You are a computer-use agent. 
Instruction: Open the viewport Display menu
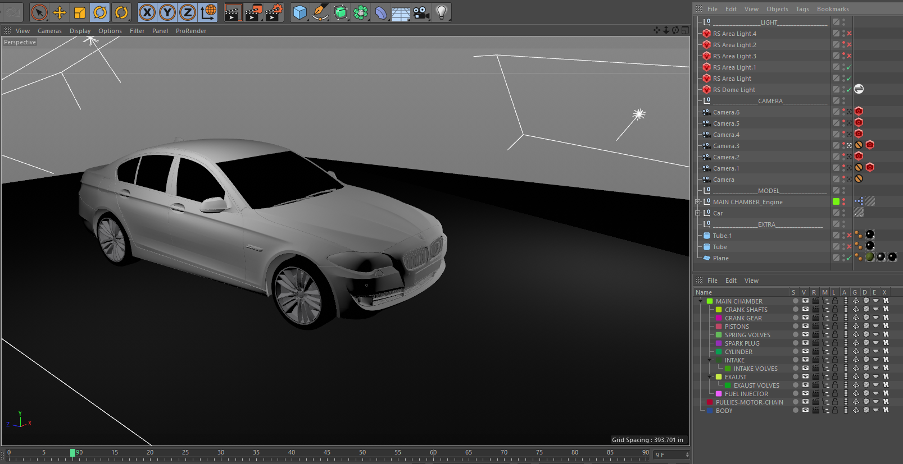tap(80, 31)
